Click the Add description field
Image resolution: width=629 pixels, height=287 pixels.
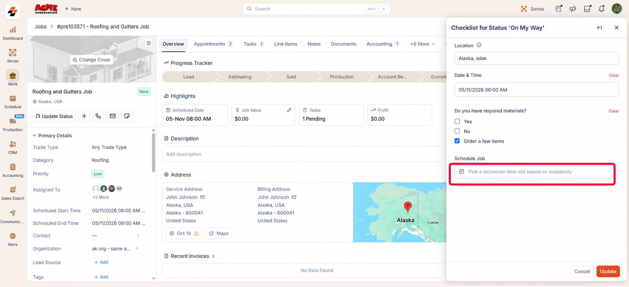point(304,154)
